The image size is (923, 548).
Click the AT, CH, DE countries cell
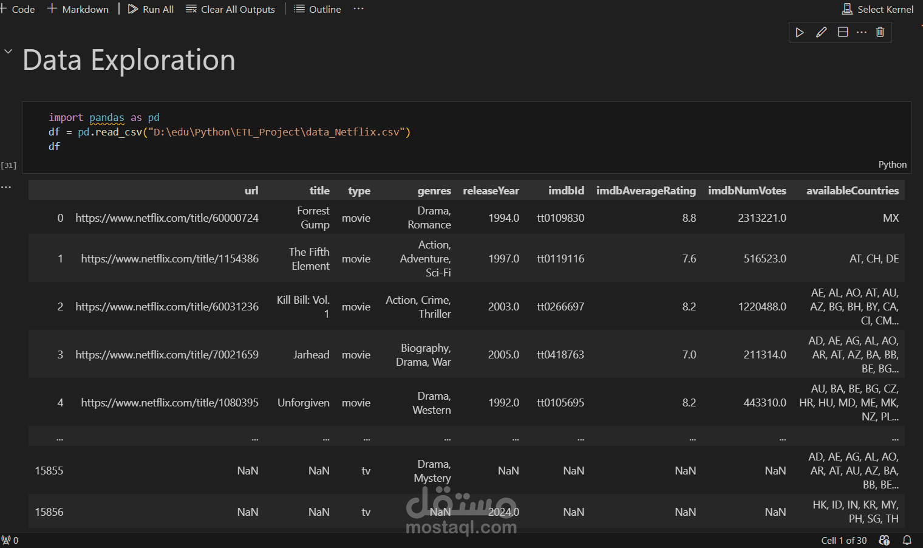pyautogui.click(x=874, y=259)
